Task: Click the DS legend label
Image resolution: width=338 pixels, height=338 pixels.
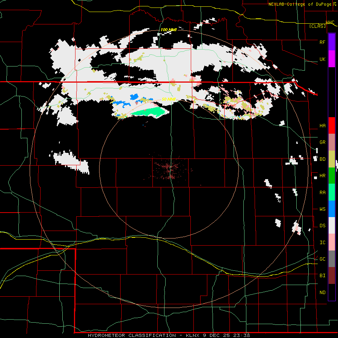Action: click(322, 226)
